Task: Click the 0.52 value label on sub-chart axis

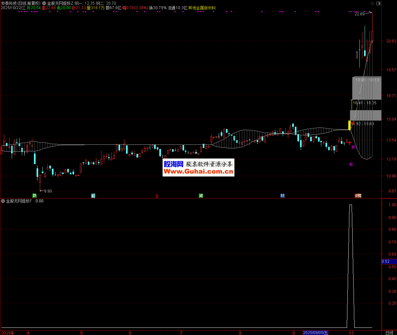Action: click(386, 261)
